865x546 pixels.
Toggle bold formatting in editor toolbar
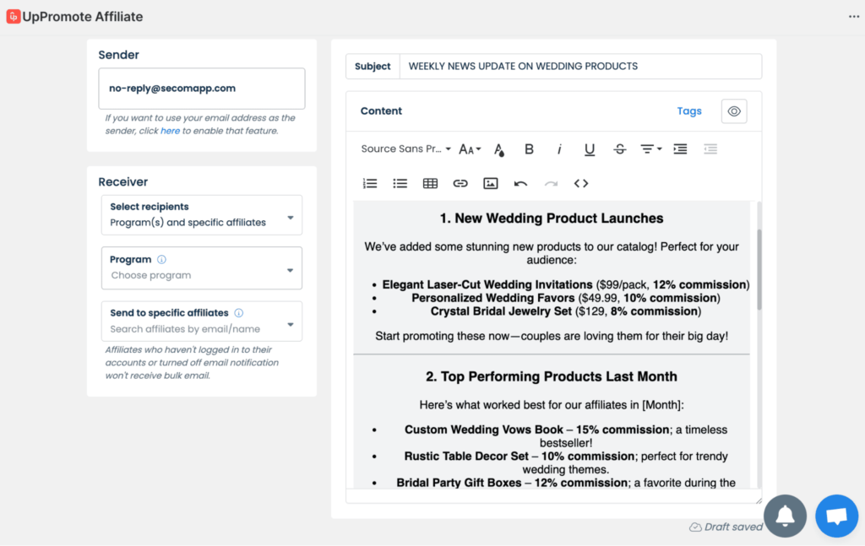point(529,149)
